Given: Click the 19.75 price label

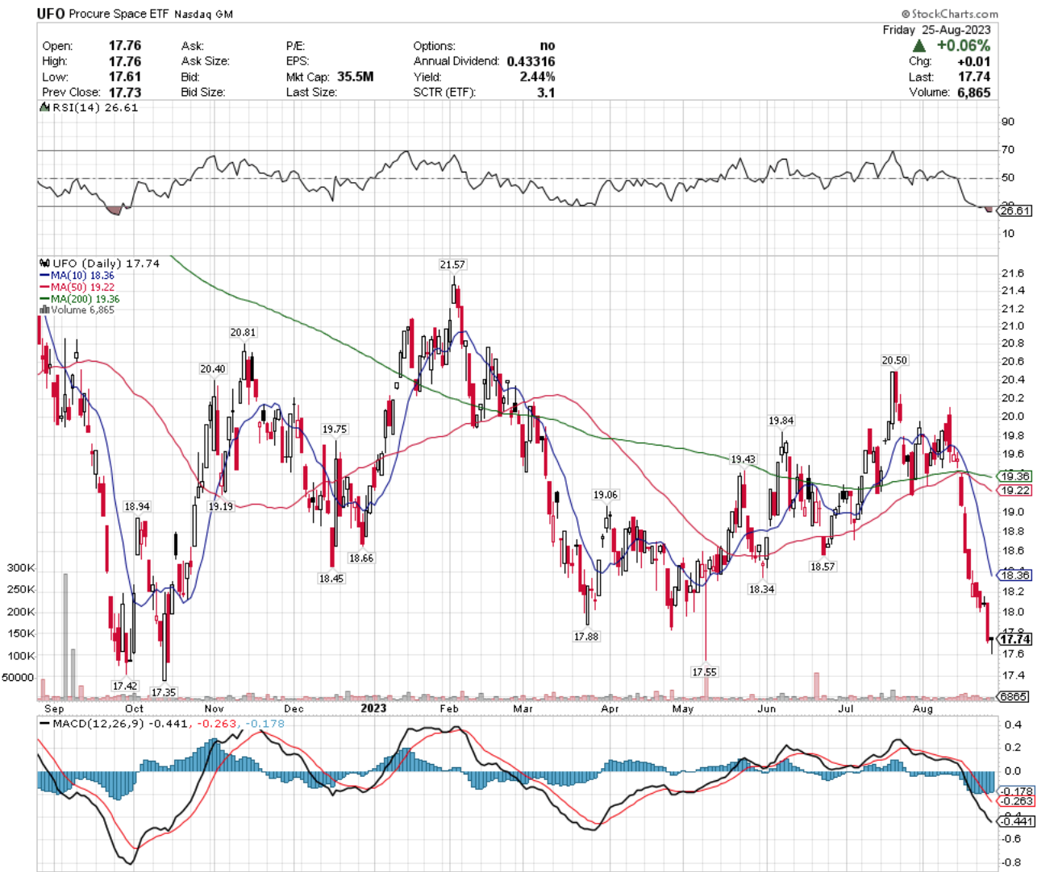Looking at the screenshot, I should coord(335,430).
